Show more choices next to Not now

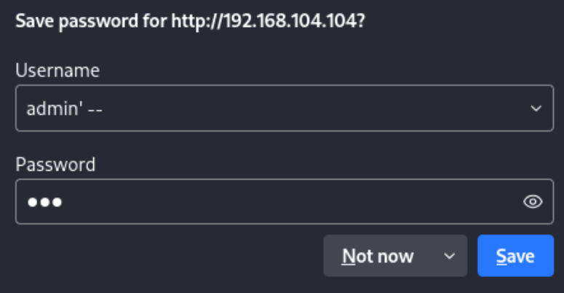tap(450, 256)
